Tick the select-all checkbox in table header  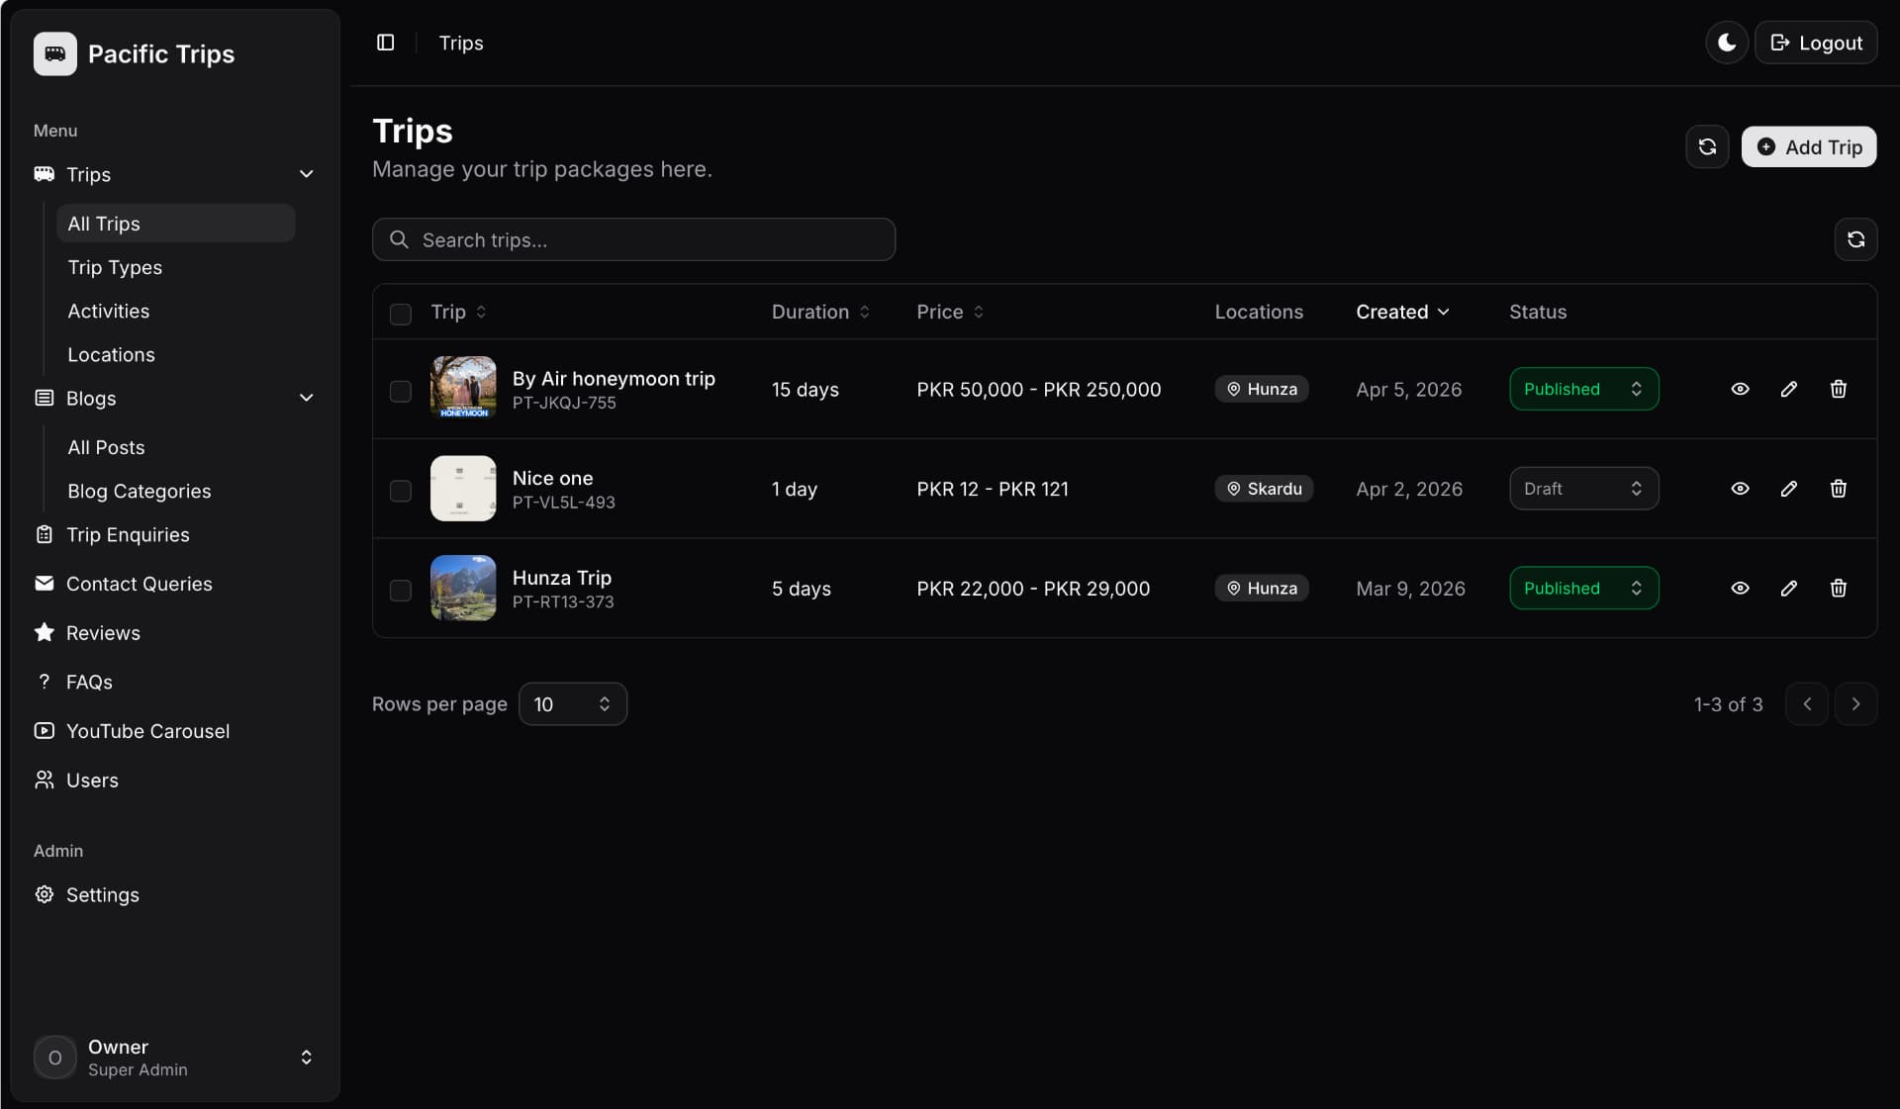pyautogui.click(x=401, y=315)
